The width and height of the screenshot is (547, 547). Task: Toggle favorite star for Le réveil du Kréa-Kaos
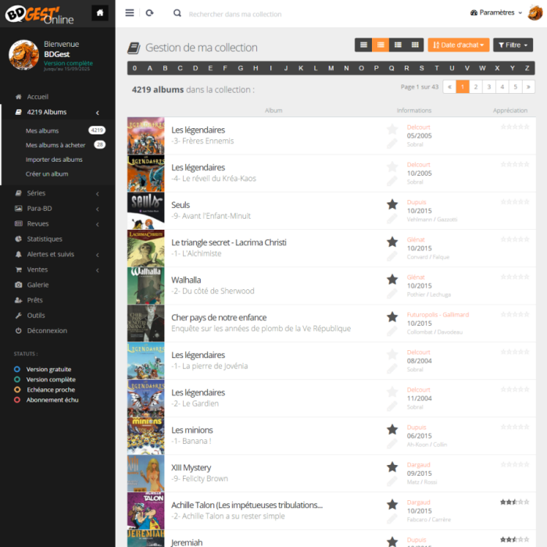tap(392, 166)
